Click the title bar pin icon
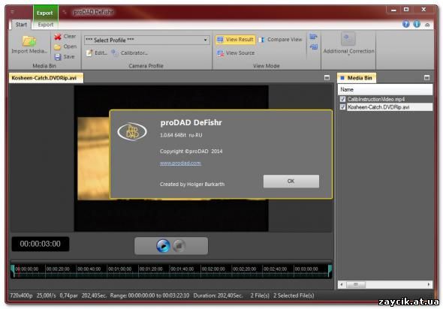443x309 pixels. coord(65,12)
